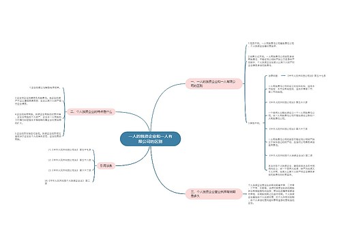Select leaf 4 under the 二、 node
Image resolution: width=341 pixels, height=246 pixels.
click(38, 118)
